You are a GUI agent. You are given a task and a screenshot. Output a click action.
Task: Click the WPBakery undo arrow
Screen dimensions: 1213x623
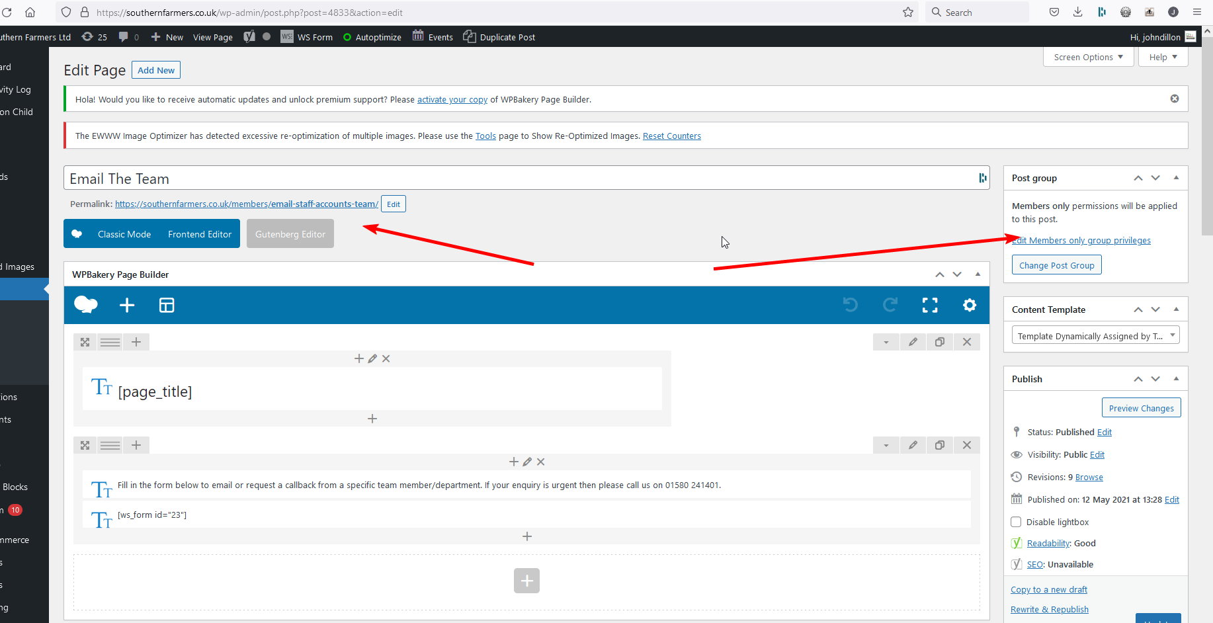pyautogui.click(x=851, y=305)
